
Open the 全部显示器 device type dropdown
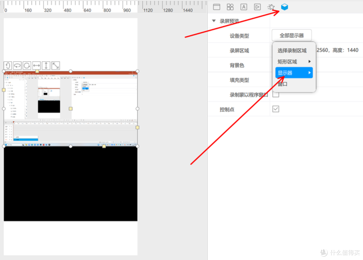(x=291, y=36)
